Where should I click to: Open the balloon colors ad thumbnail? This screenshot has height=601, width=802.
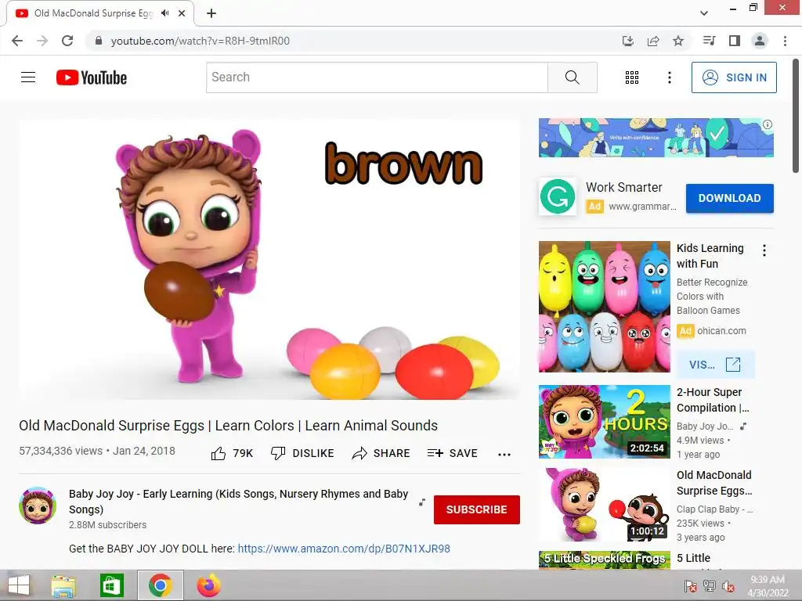click(x=604, y=307)
